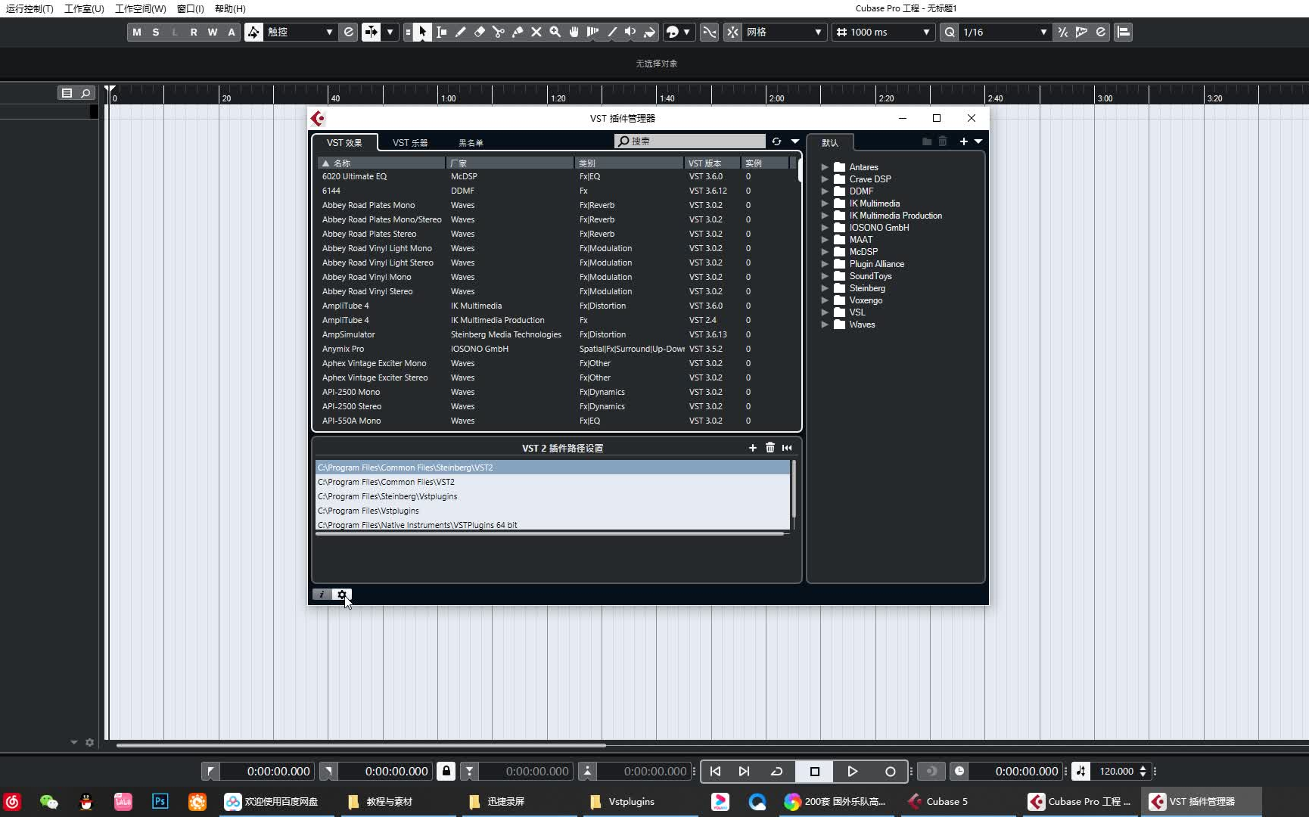Expand the Steinberg folder
1309x817 pixels.
click(x=825, y=288)
